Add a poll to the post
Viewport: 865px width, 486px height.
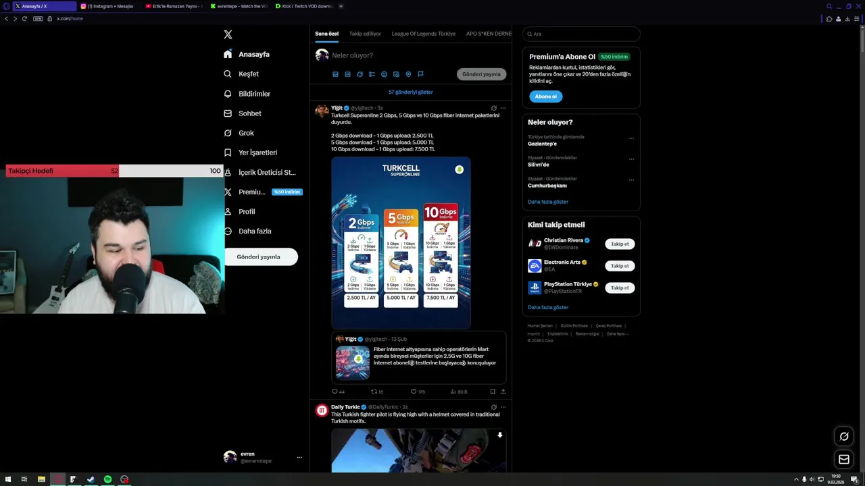pyautogui.click(x=372, y=74)
